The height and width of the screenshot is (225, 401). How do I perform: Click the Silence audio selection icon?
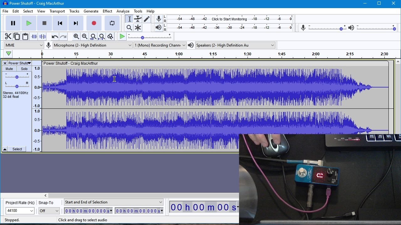42,37
